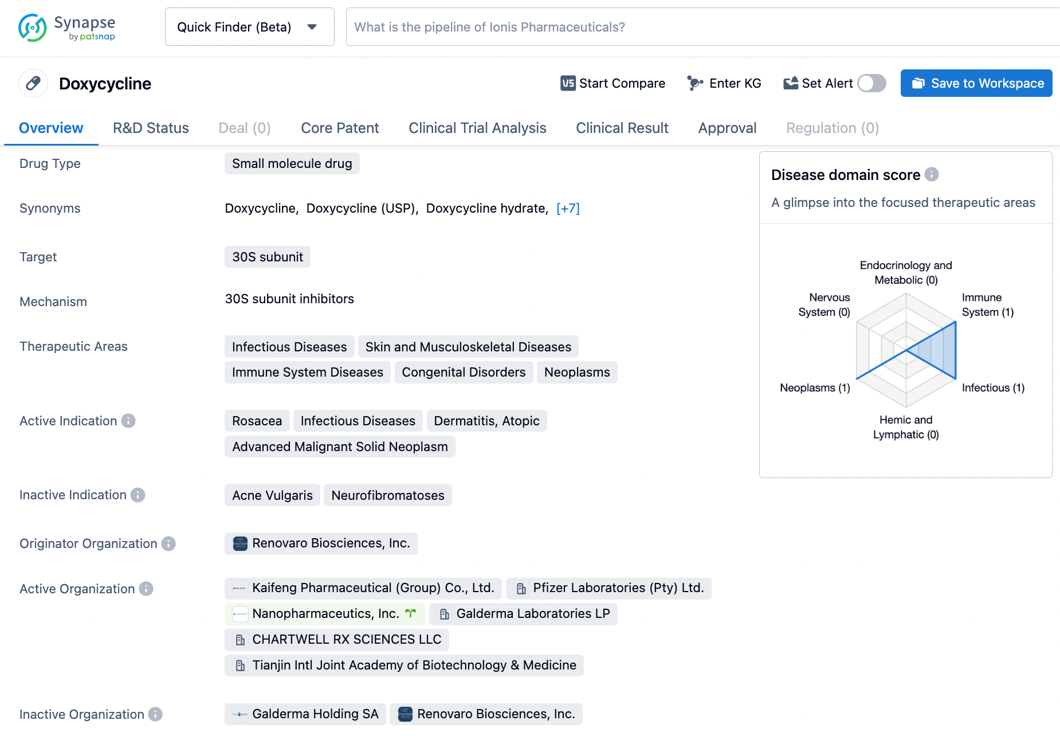
Task: Click the info icon beside Active Indication
Action: click(x=128, y=421)
